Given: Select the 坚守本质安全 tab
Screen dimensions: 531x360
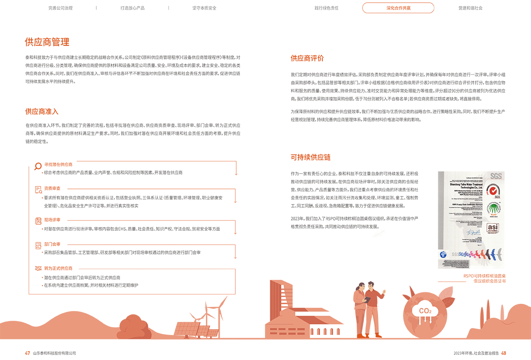Looking at the screenshot, I should click(204, 8).
